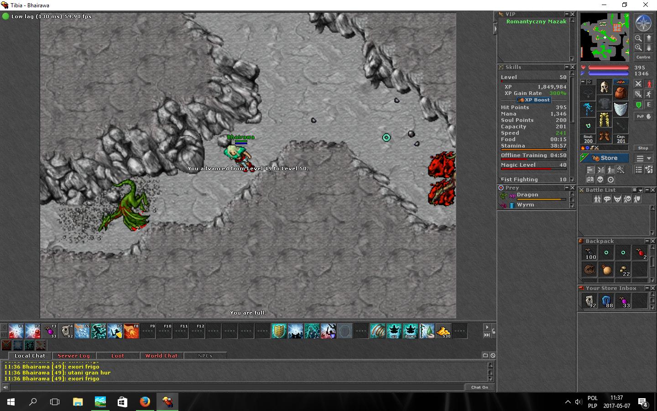Open Firefox from the taskbar
Image resolution: width=657 pixels, height=411 pixels.
click(x=145, y=402)
